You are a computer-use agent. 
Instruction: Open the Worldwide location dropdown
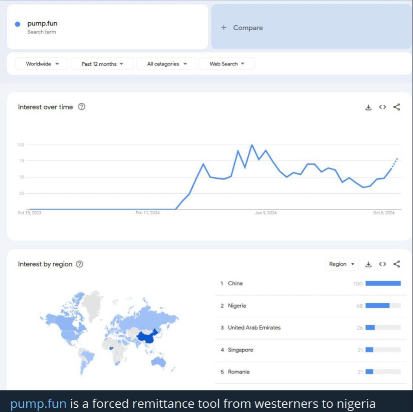pyautogui.click(x=42, y=64)
